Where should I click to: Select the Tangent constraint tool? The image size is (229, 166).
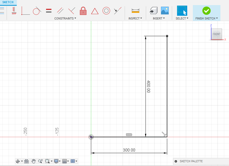(x=37, y=11)
